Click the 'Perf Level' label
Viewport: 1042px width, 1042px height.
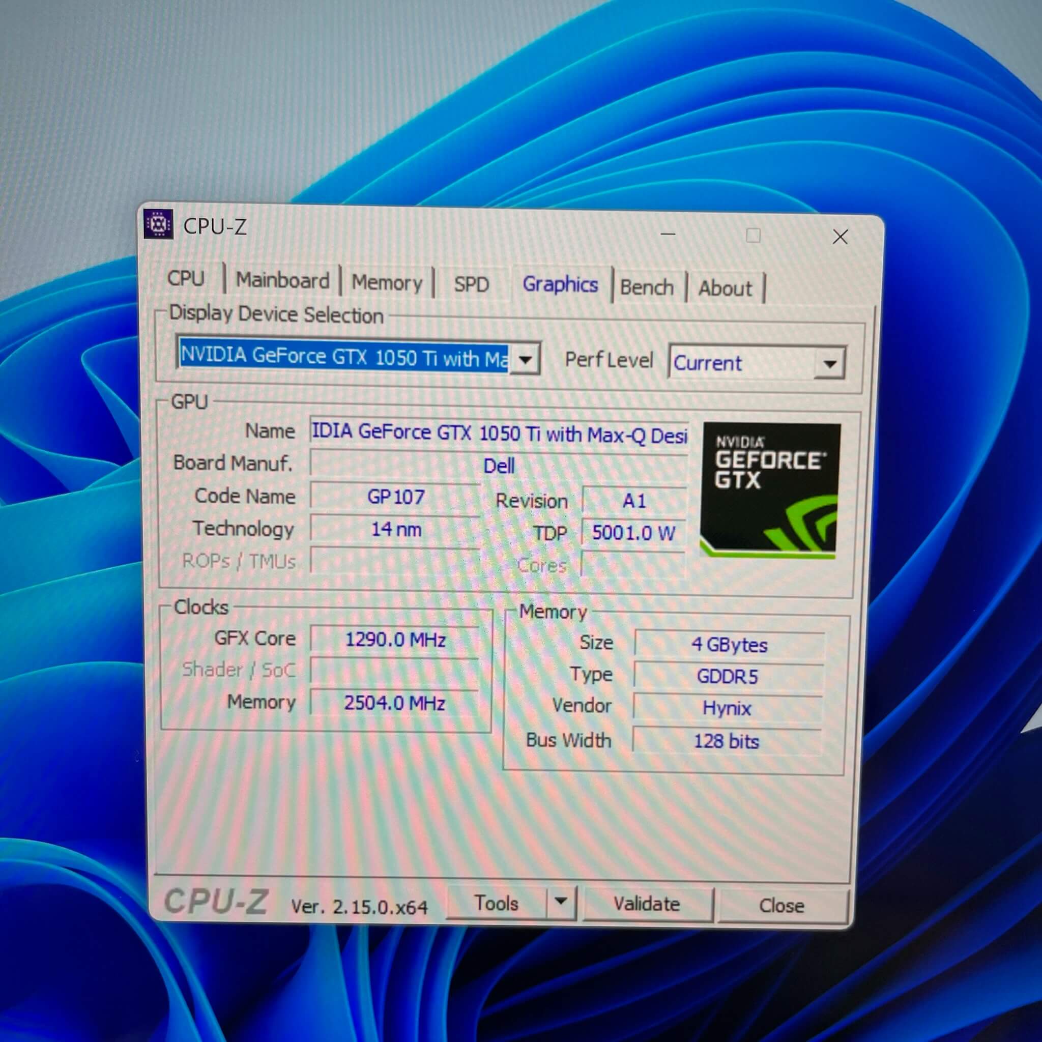[609, 360]
